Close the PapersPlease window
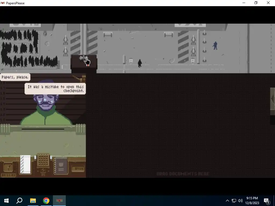This screenshot has height=206, width=275. (x=268, y=3)
